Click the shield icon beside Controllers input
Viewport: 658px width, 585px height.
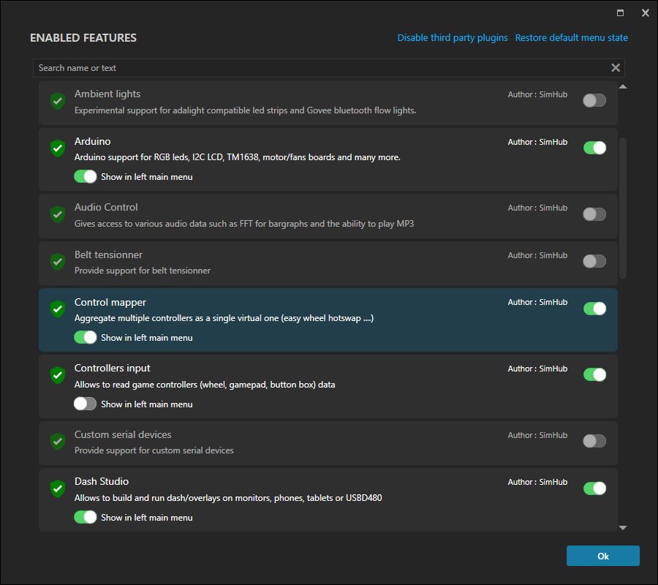point(58,375)
